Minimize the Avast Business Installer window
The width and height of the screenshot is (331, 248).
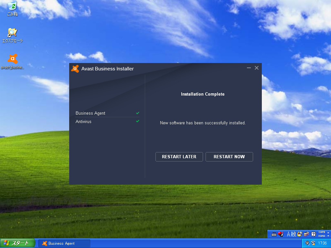point(249,68)
